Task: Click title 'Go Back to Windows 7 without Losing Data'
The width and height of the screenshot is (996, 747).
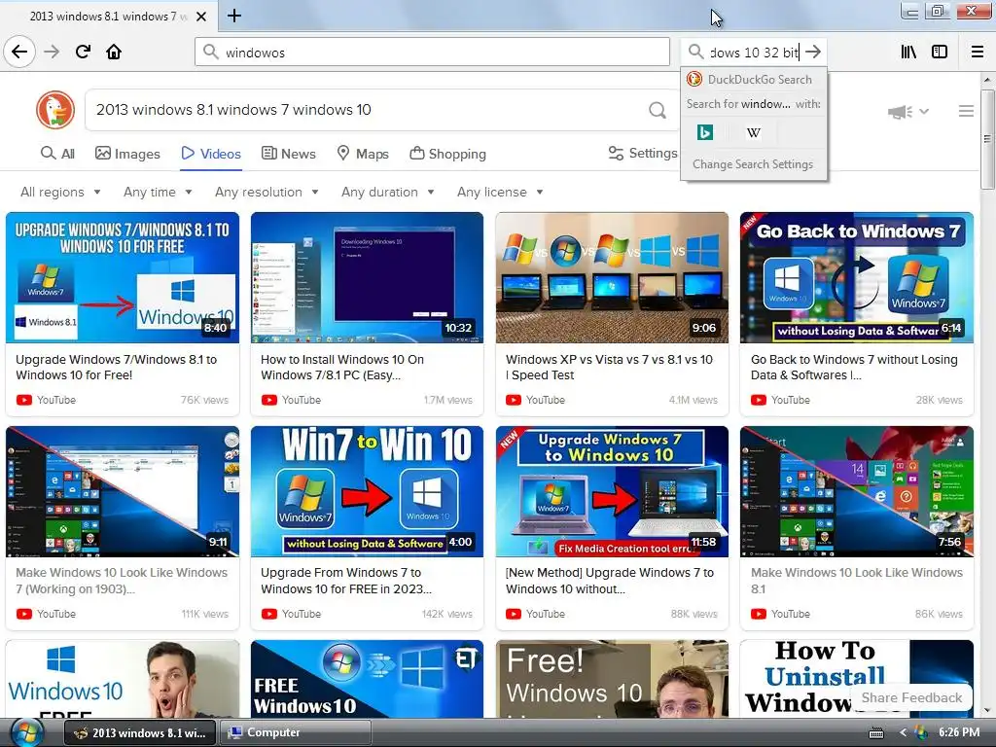Action: (854, 367)
